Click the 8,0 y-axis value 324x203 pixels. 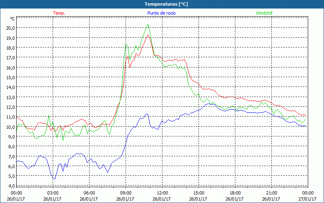[11, 147]
